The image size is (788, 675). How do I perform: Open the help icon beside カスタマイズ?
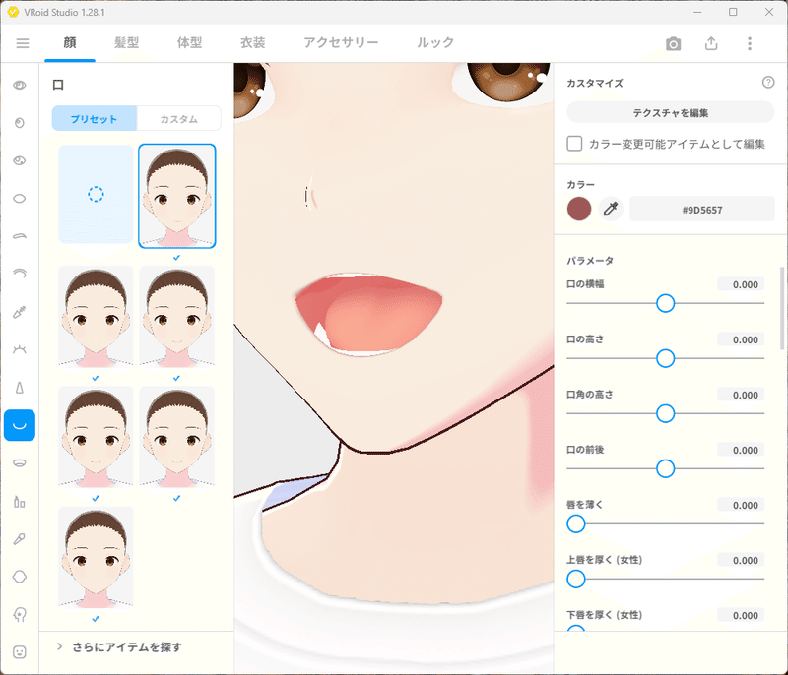pyautogui.click(x=768, y=82)
